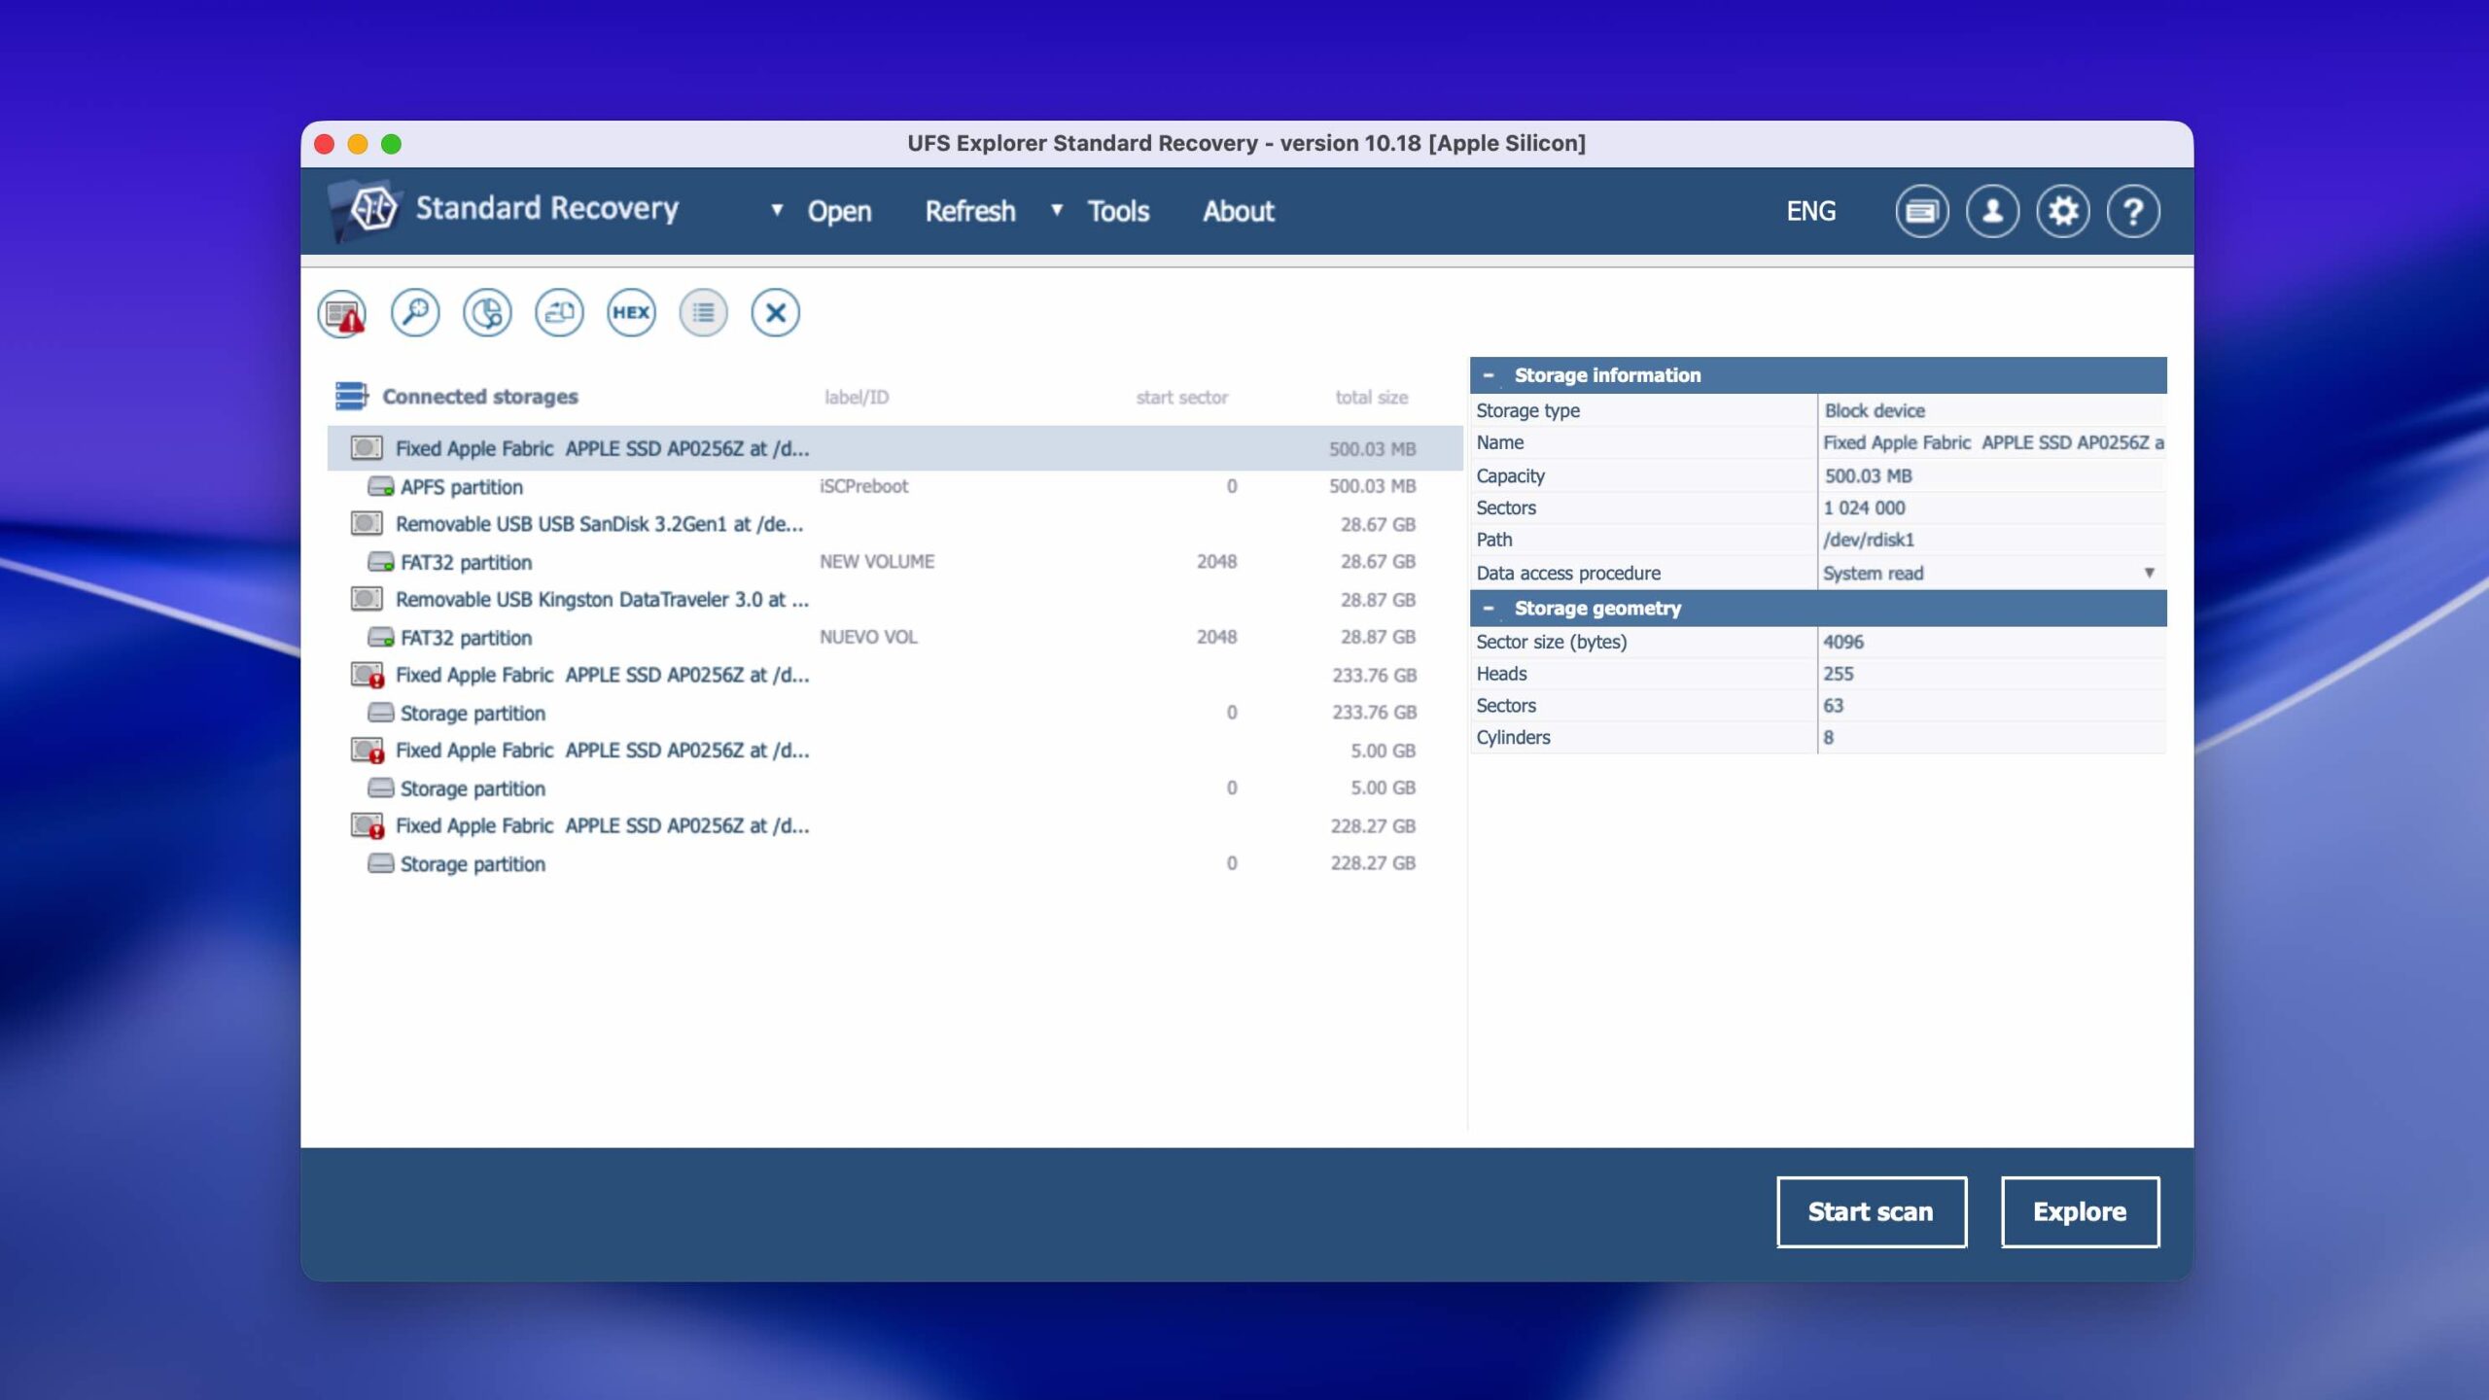Screen dimensions: 2489x1400
Task: Open the Tools menu
Action: [1118, 211]
